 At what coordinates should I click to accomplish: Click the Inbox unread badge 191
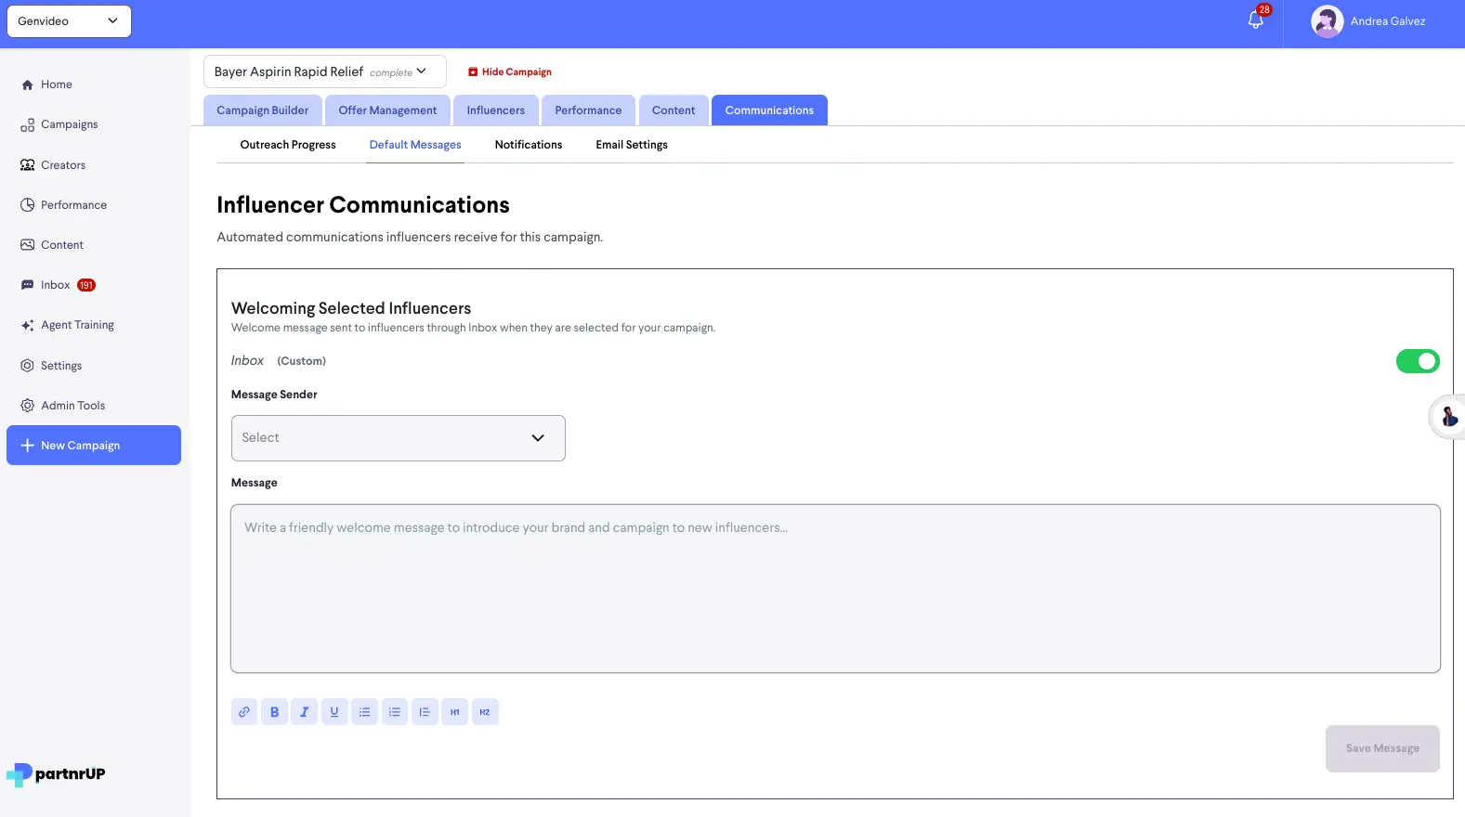86,285
